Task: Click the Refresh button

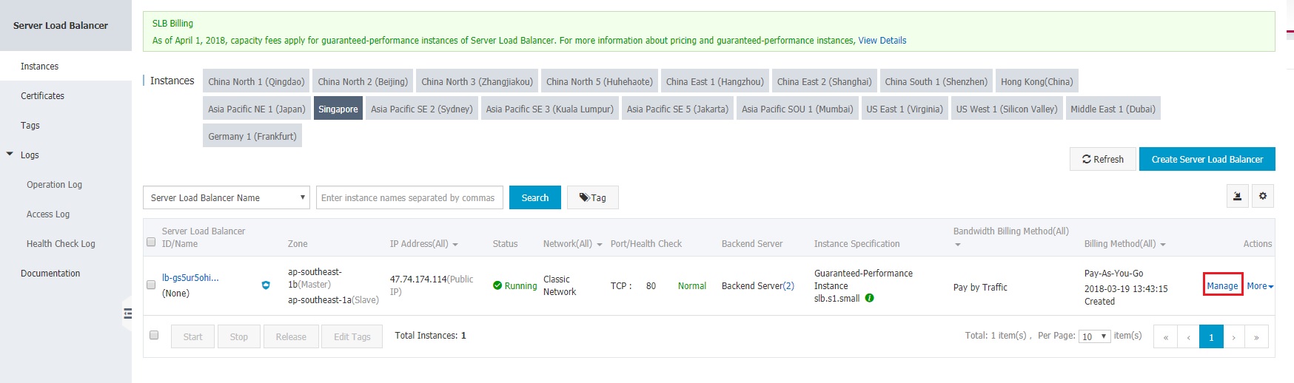Action: tap(1103, 159)
